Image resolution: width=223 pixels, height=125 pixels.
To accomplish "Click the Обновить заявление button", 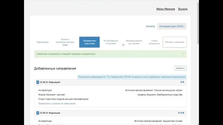I will point(175,42).
